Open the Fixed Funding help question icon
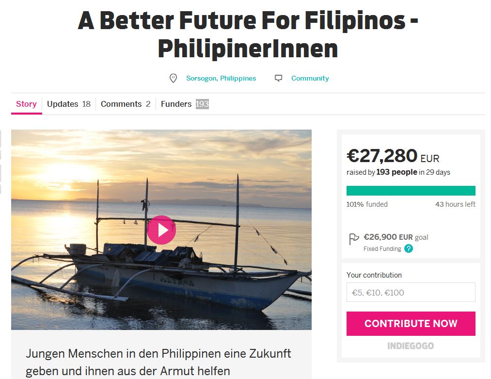Image resolution: width=491 pixels, height=379 pixels. (x=409, y=249)
